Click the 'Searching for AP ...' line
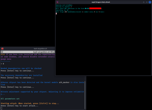 click(64, 10)
